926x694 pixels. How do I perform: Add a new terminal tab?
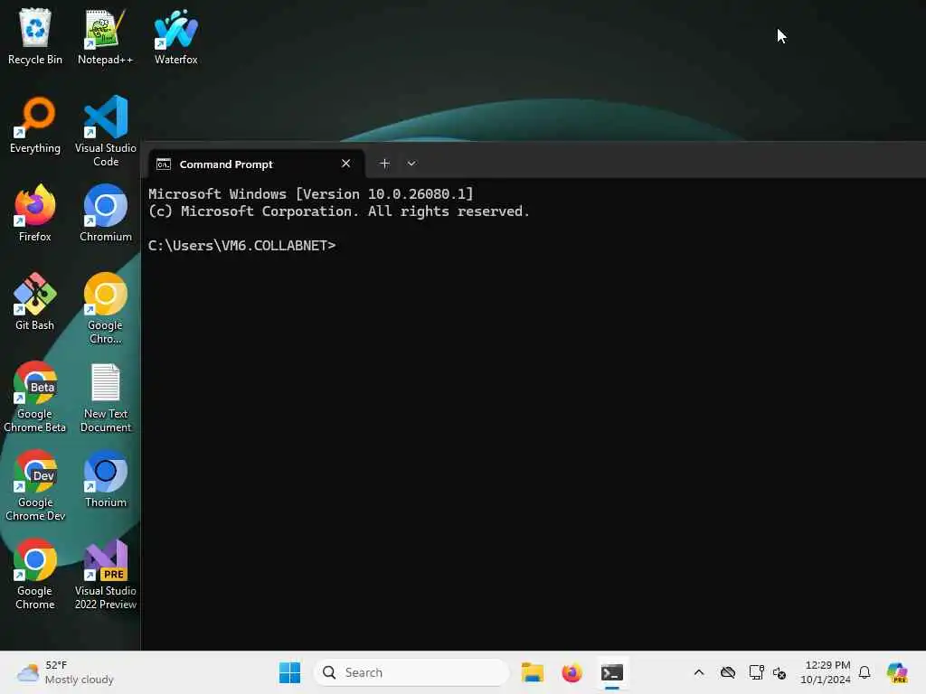coord(384,164)
